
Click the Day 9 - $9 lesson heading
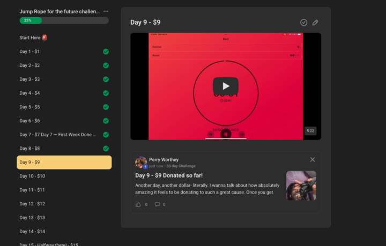pos(145,22)
